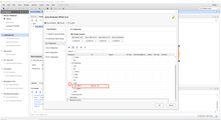Expand the CAN tree node

coord(72,66)
